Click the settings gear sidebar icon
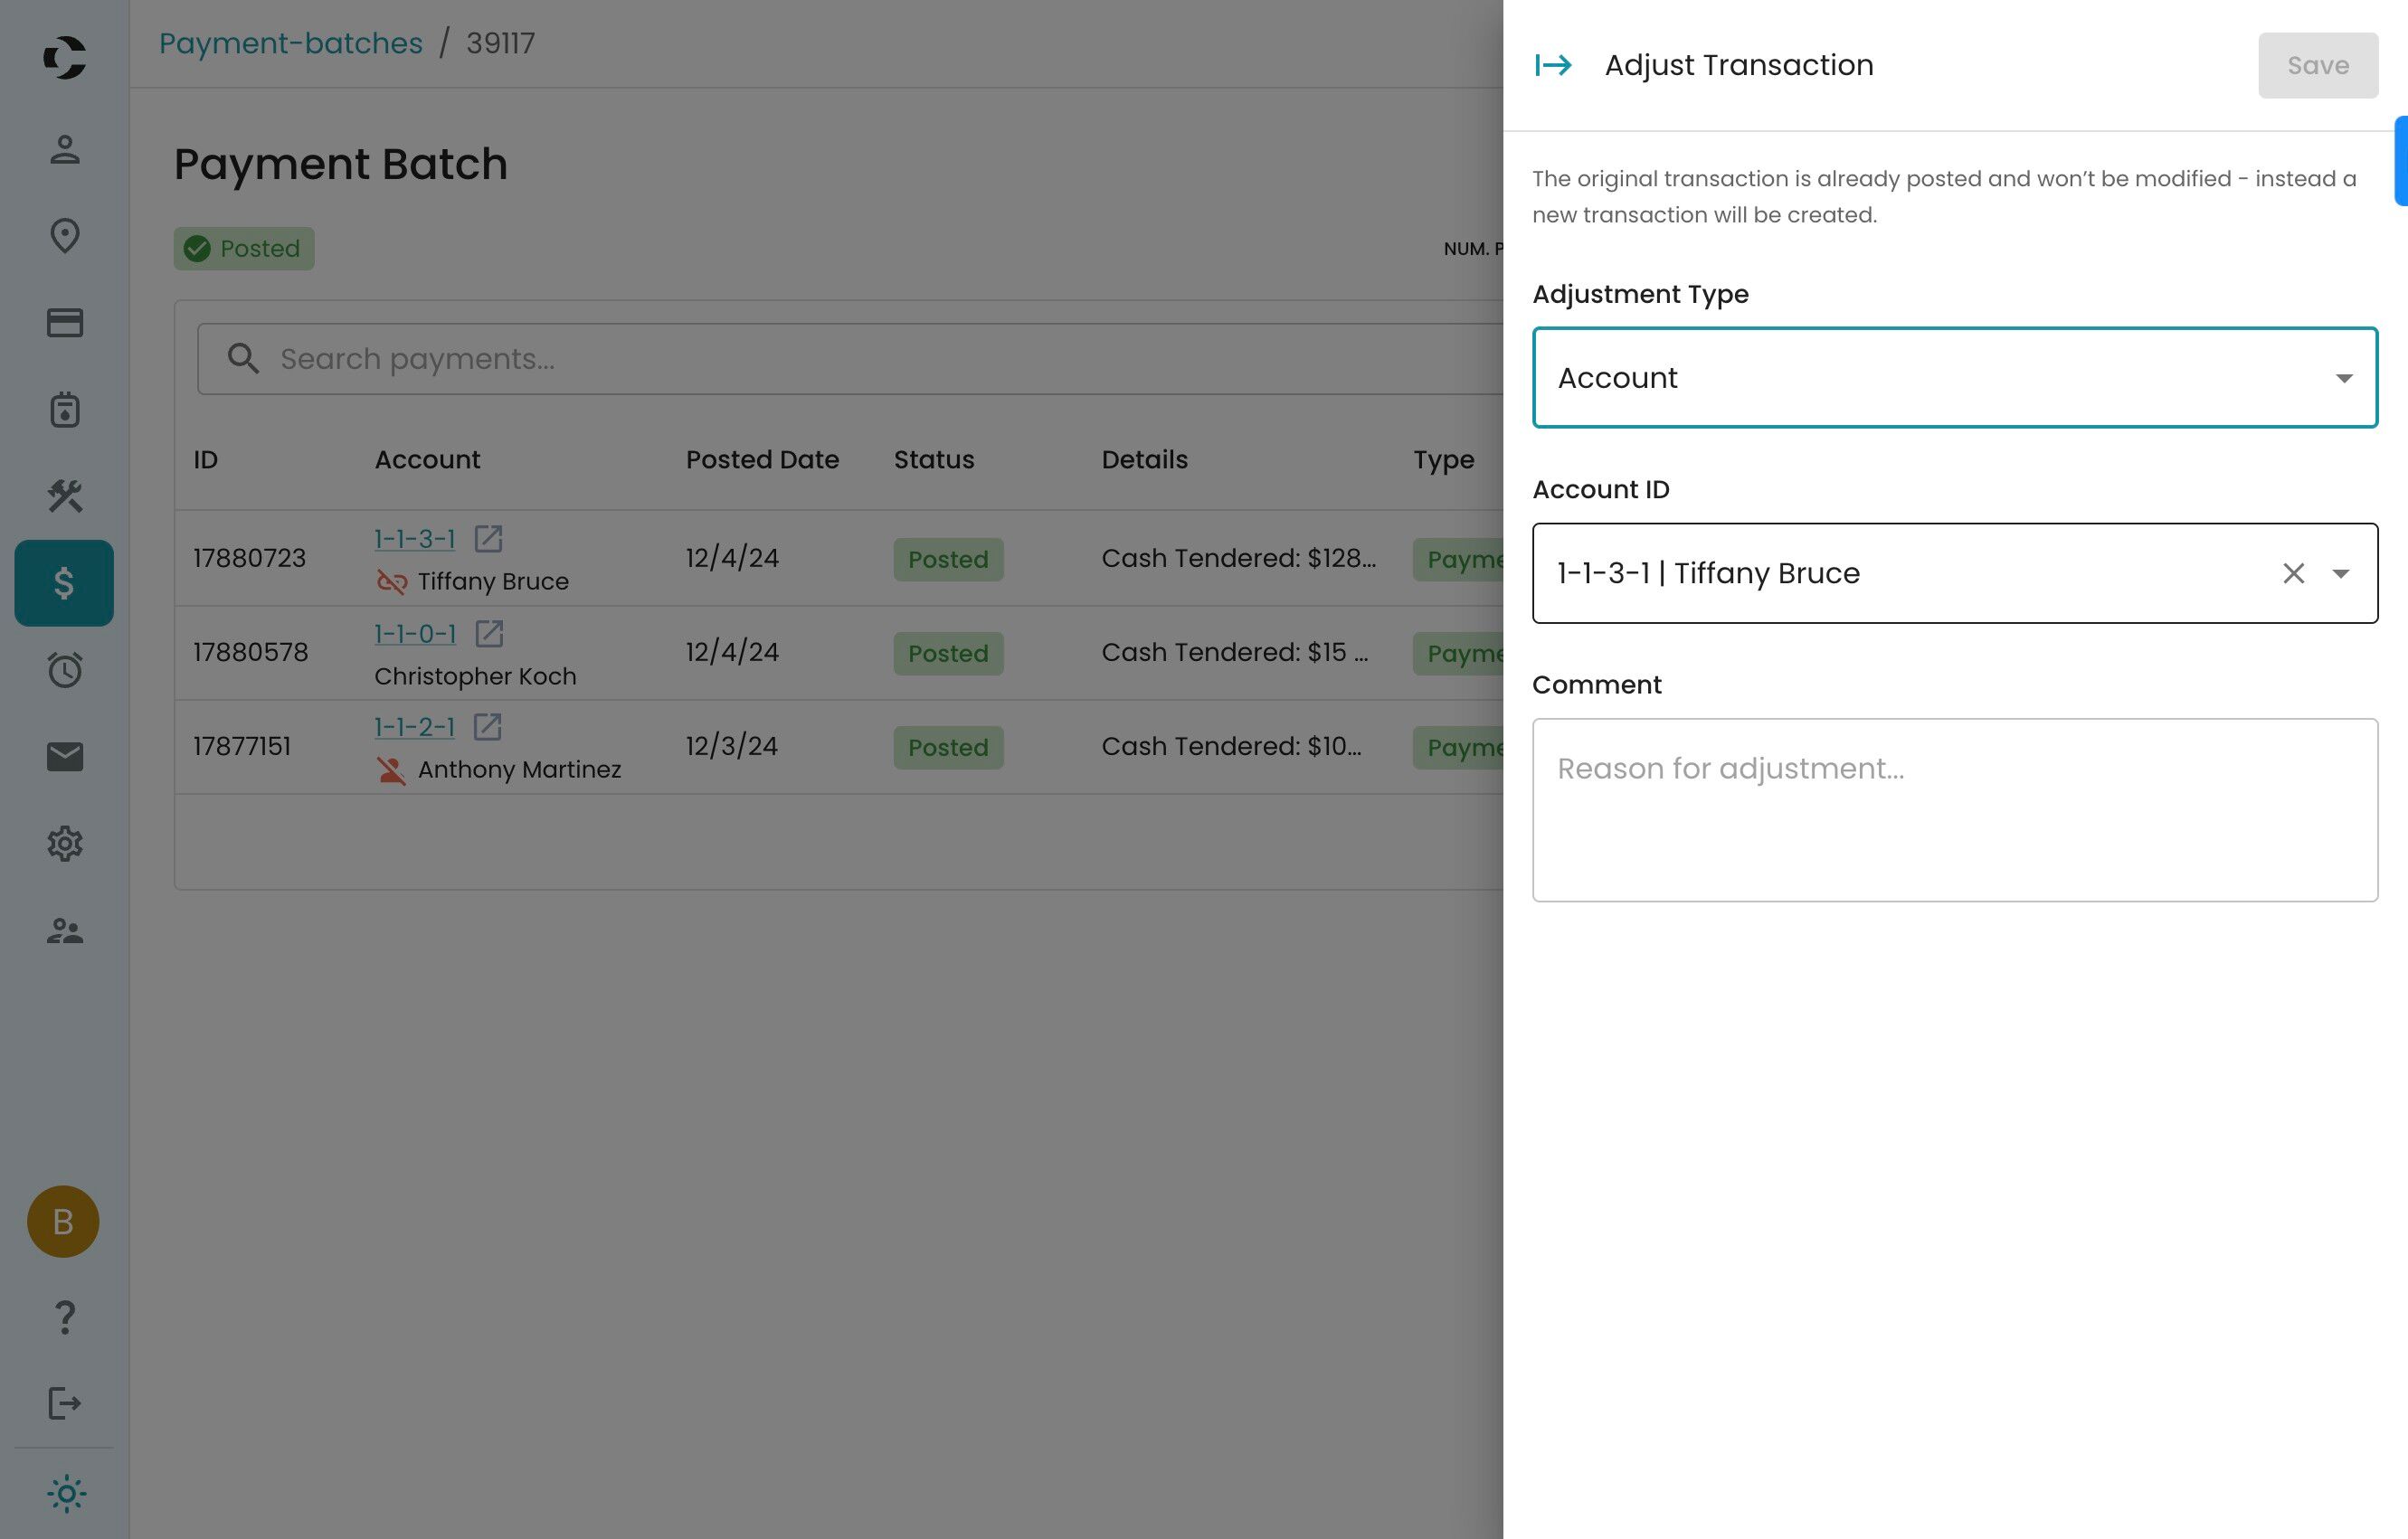 pyautogui.click(x=64, y=844)
